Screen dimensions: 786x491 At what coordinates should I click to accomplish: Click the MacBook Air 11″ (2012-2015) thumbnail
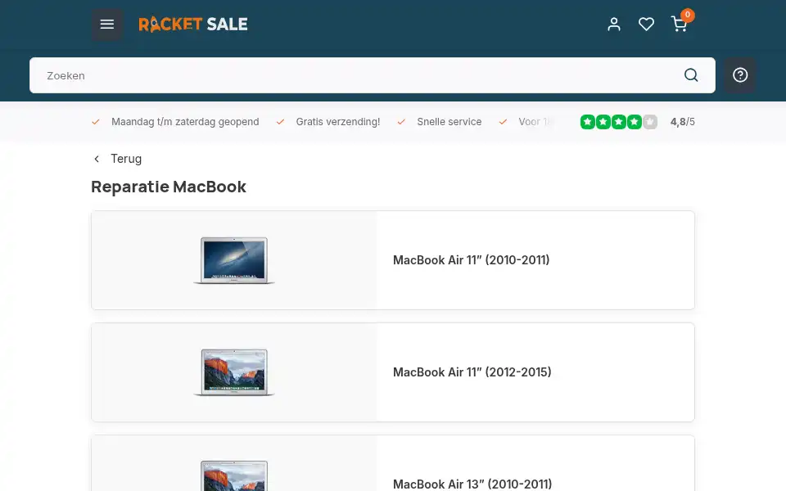[x=234, y=373]
